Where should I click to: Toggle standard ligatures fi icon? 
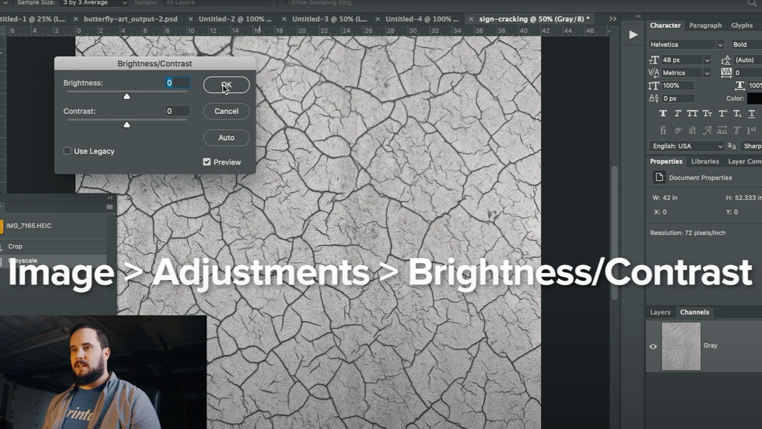663,130
